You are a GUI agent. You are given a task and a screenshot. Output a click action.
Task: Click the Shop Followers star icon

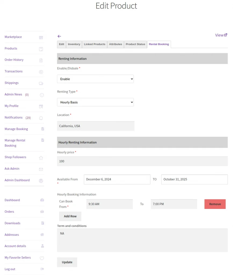[41, 158]
